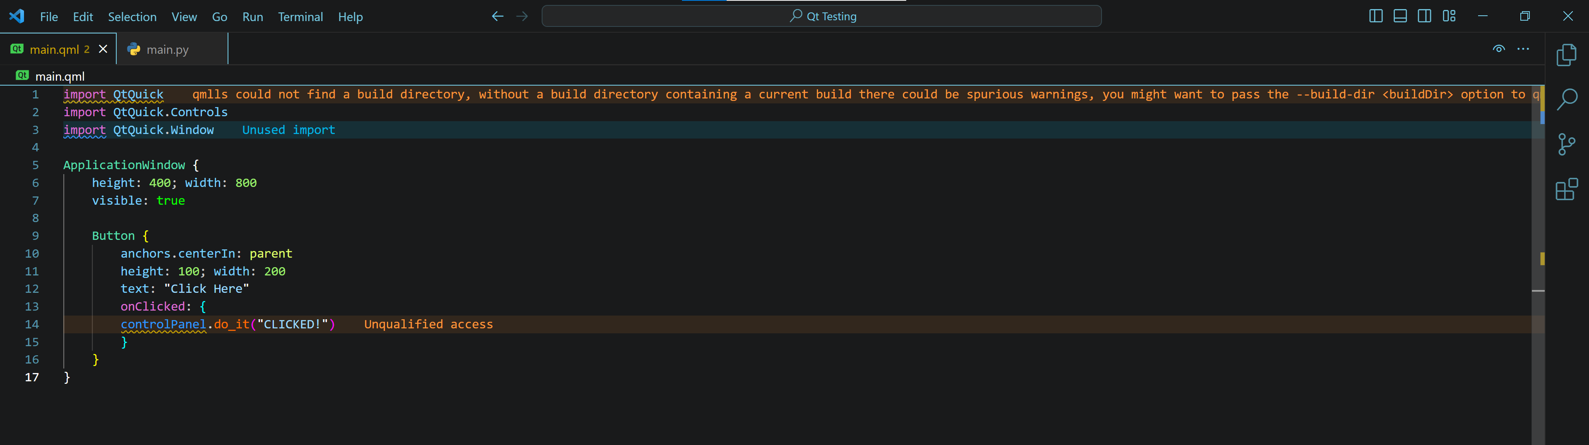The height and width of the screenshot is (445, 1589).
Task: Click the Go Forward navigation arrow
Action: click(522, 17)
